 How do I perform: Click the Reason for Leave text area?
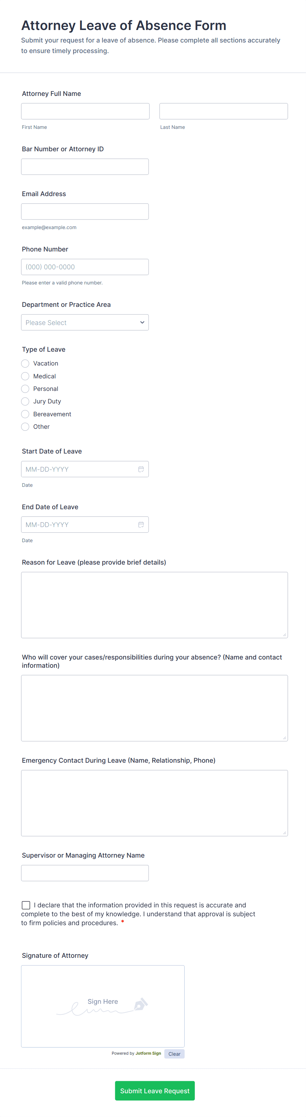[154, 605]
